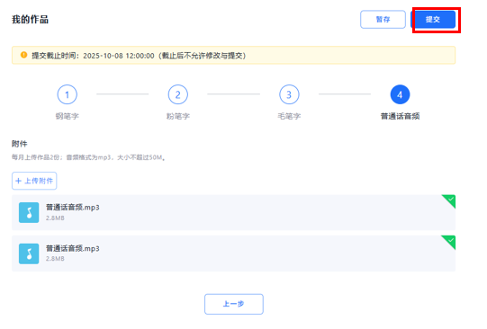Go to step 3 circle for 毛笔字
The image size is (487, 329).
(289, 94)
